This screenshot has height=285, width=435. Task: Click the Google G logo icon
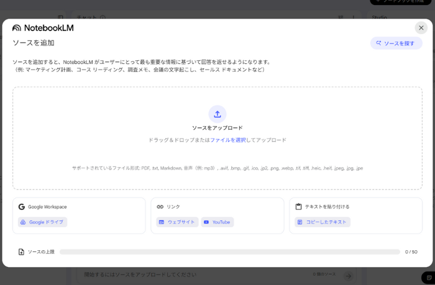point(22,207)
